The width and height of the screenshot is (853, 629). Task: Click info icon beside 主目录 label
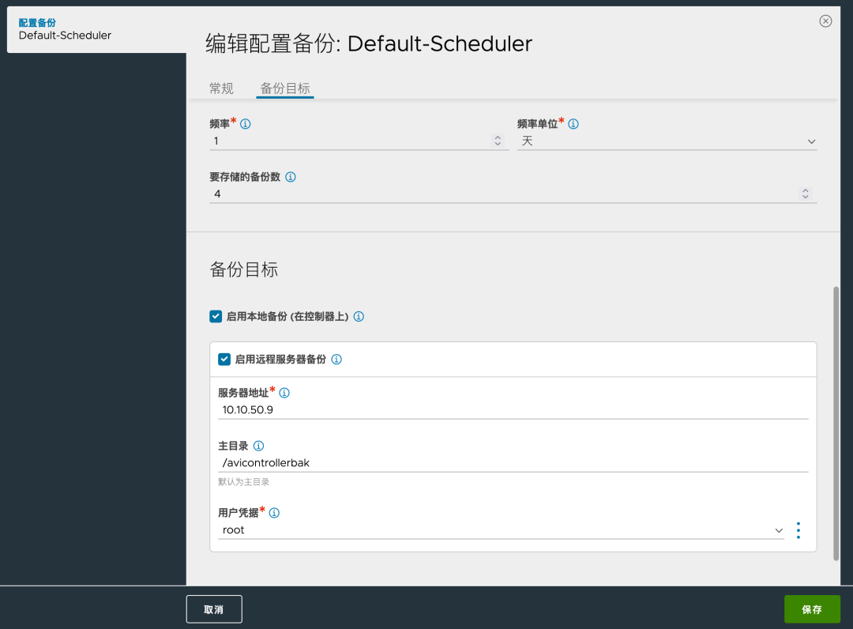coord(259,446)
